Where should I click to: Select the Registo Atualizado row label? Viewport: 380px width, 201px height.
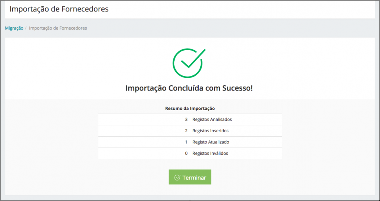point(211,142)
